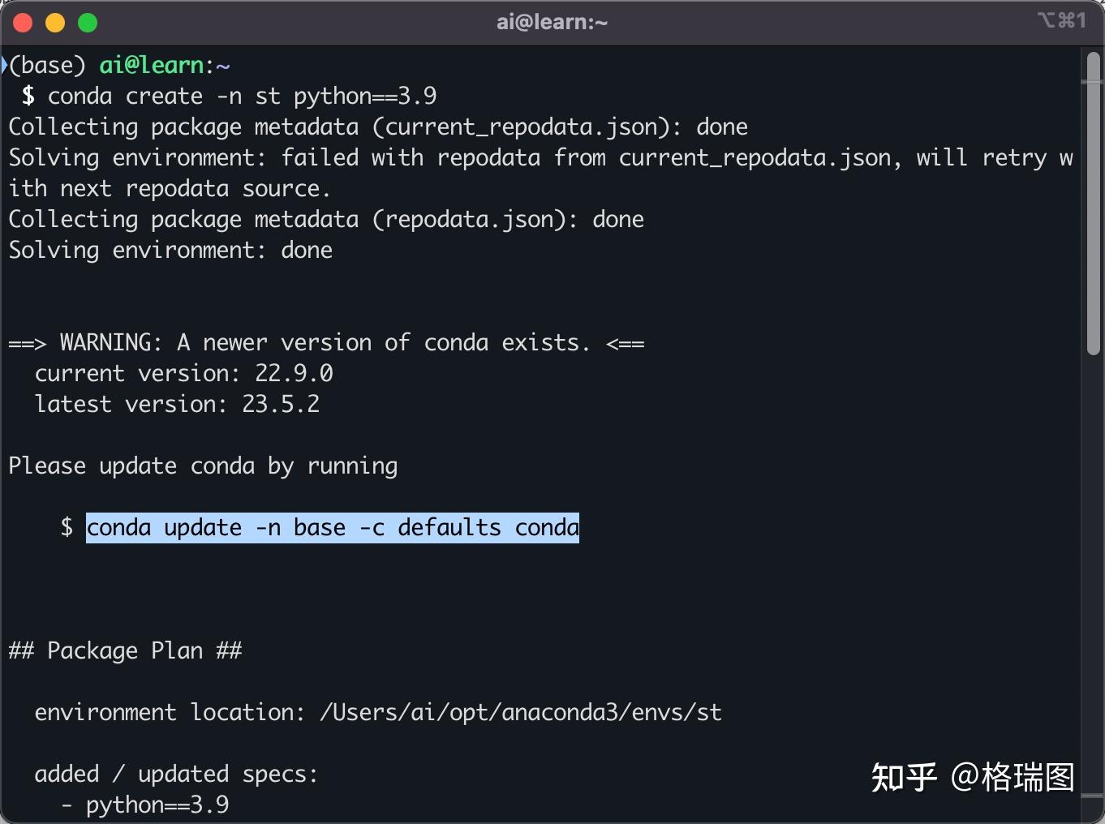Click the vertical scrollbar thumb
This screenshot has width=1105, height=824.
click(x=1093, y=203)
